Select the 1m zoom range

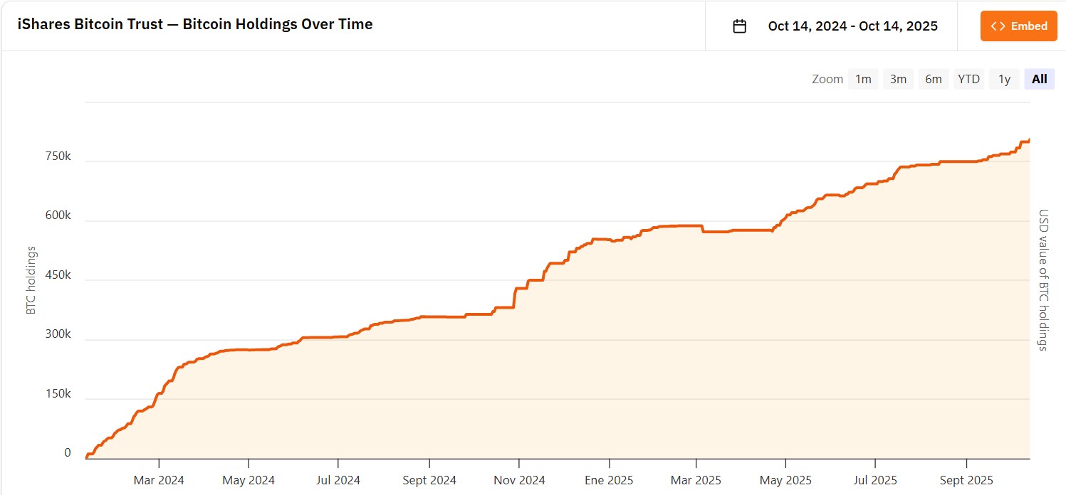(863, 79)
